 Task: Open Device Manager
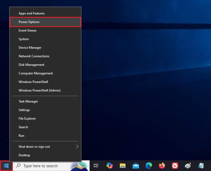click(45, 48)
